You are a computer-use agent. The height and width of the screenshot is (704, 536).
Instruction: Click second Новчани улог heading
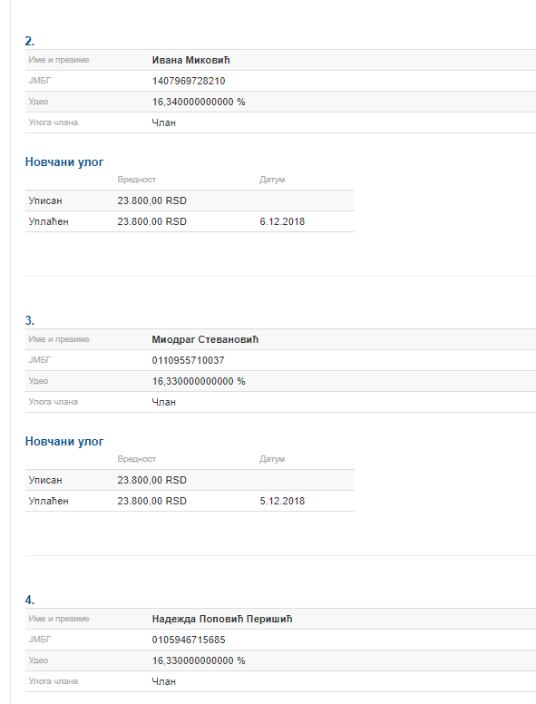(64, 442)
